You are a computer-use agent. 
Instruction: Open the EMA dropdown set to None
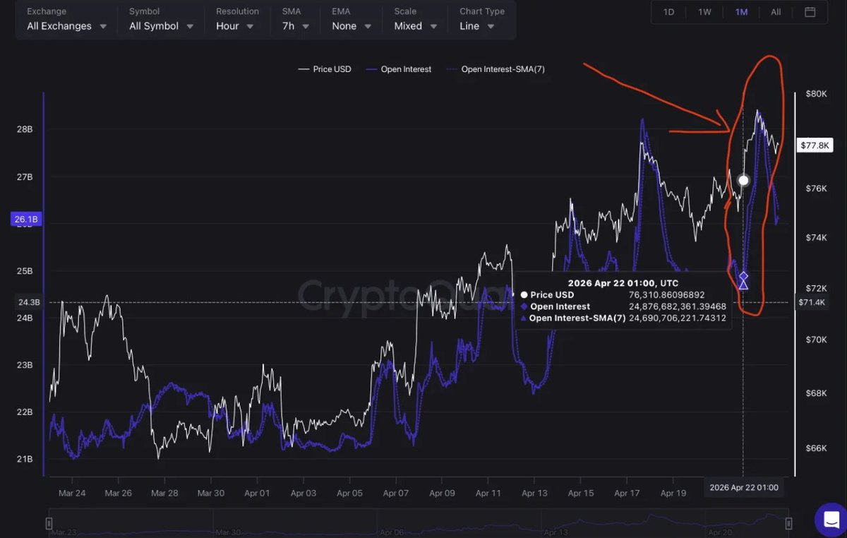point(351,25)
